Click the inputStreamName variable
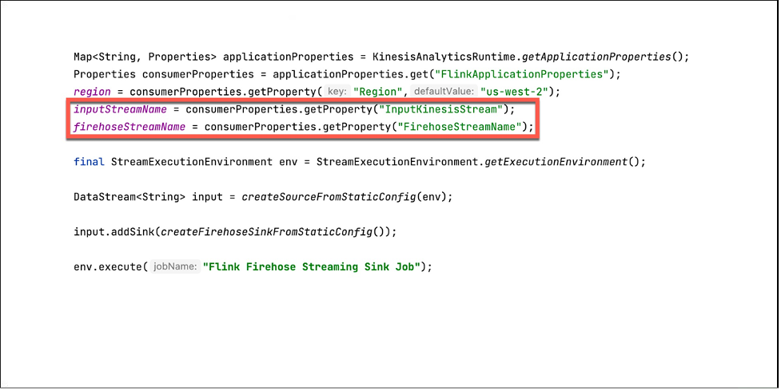The width and height of the screenshot is (781, 390). point(120,109)
